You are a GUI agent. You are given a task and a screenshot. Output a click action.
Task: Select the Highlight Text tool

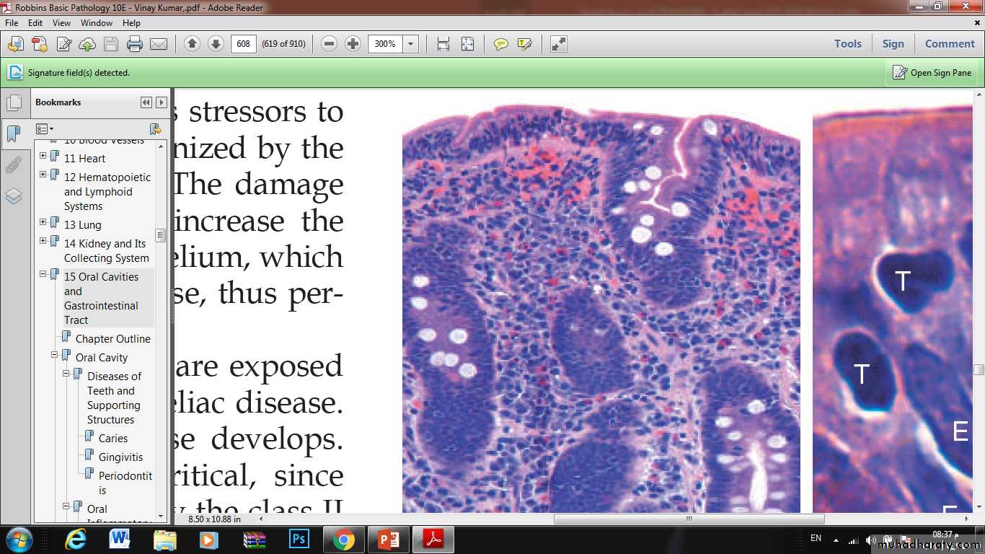coord(525,44)
